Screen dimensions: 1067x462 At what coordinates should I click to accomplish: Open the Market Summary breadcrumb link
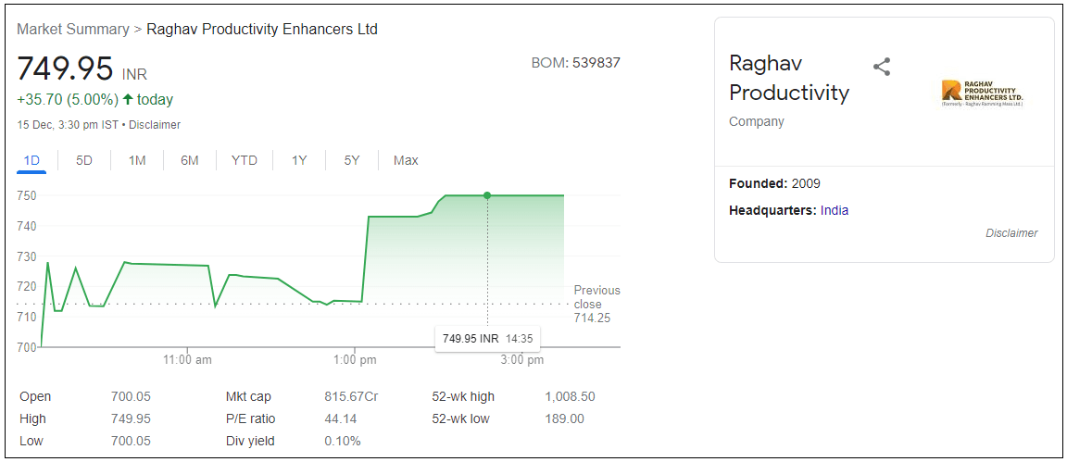click(x=73, y=30)
